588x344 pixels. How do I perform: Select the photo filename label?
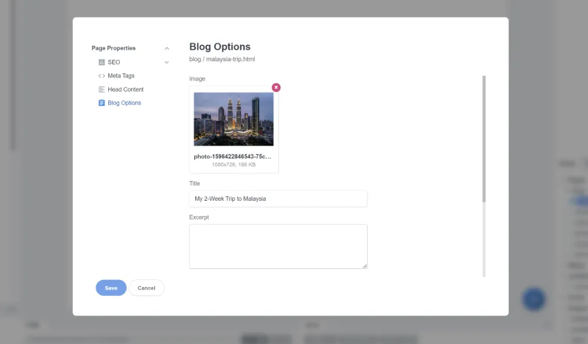(x=233, y=156)
